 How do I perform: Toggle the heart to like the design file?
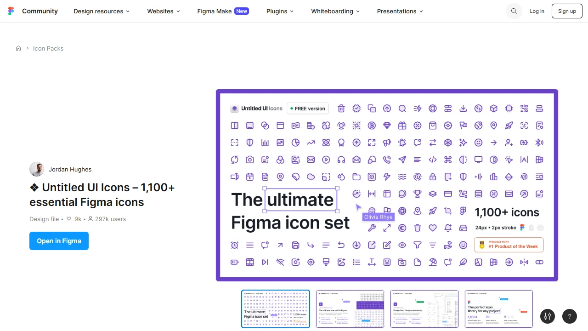pos(69,219)
